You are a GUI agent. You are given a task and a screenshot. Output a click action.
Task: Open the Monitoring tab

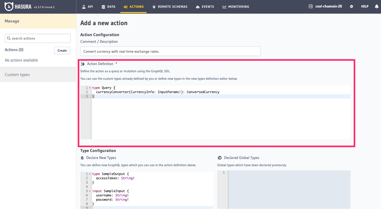click(x=236, y=7)
